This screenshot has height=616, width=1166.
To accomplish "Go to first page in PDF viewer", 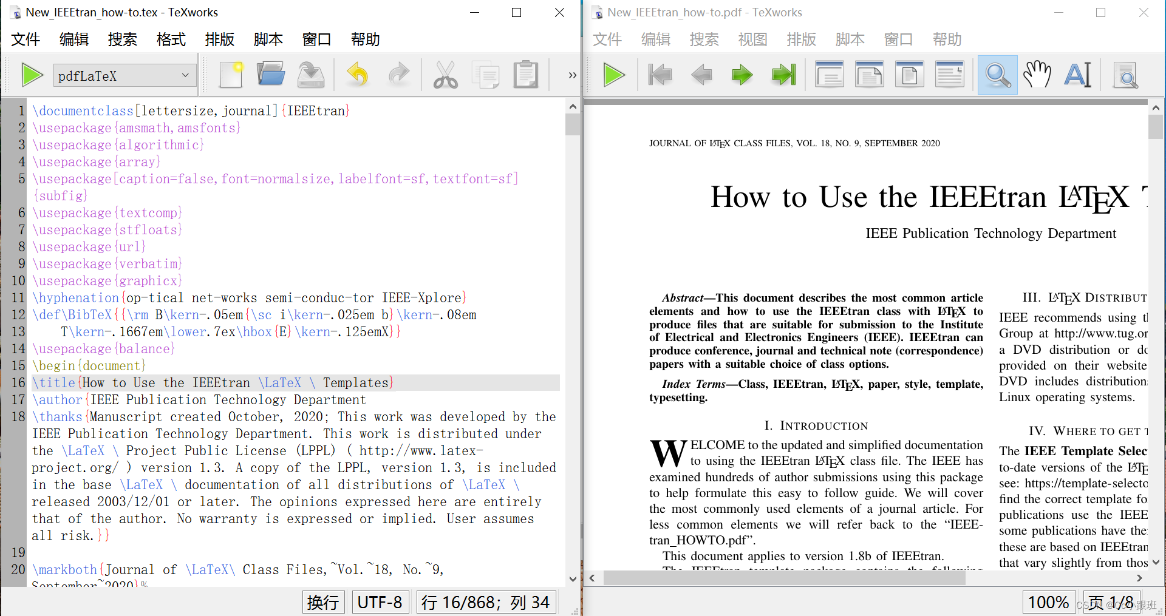I will click(x=660, y=75).
